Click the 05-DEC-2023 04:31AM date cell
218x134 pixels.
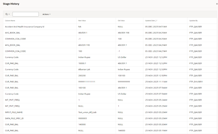[156, 27]
